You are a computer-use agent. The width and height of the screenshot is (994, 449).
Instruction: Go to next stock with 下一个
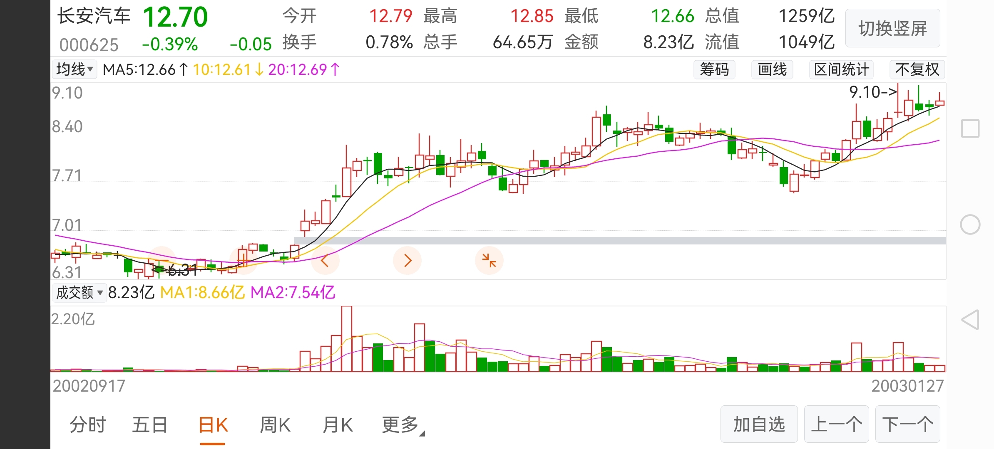point(908,424)
